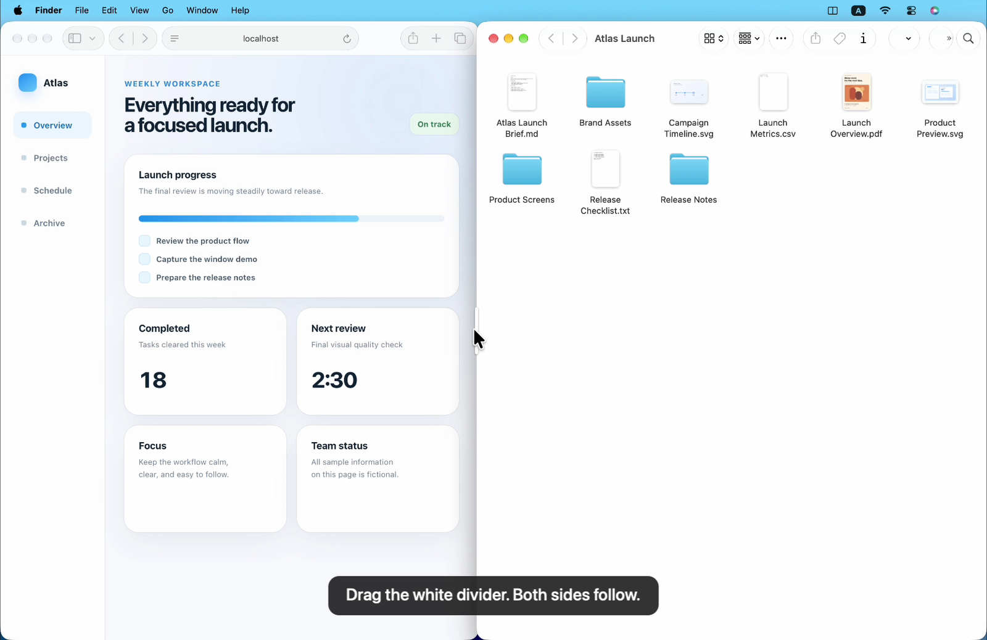
Task: Open the Safari share icon
Action: click(x=413, y=38)
